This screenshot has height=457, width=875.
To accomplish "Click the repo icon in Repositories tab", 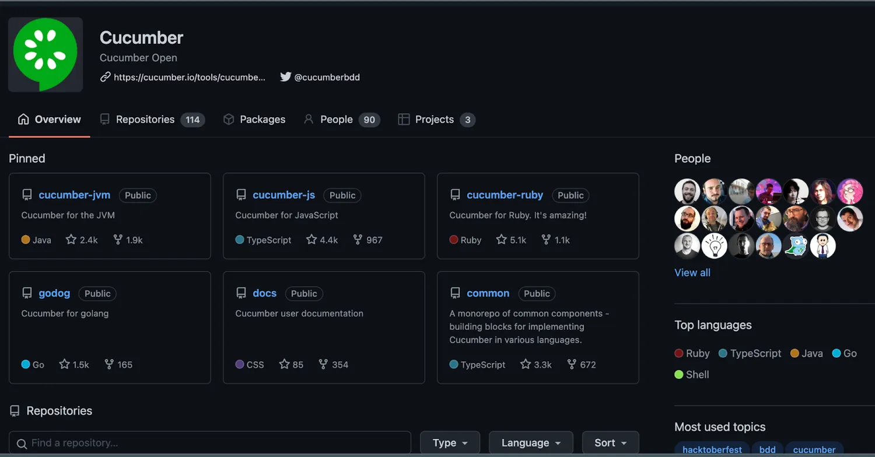I will (x=104, y=120).
